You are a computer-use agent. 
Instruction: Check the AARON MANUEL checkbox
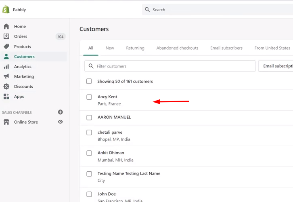tap(89, 118)
